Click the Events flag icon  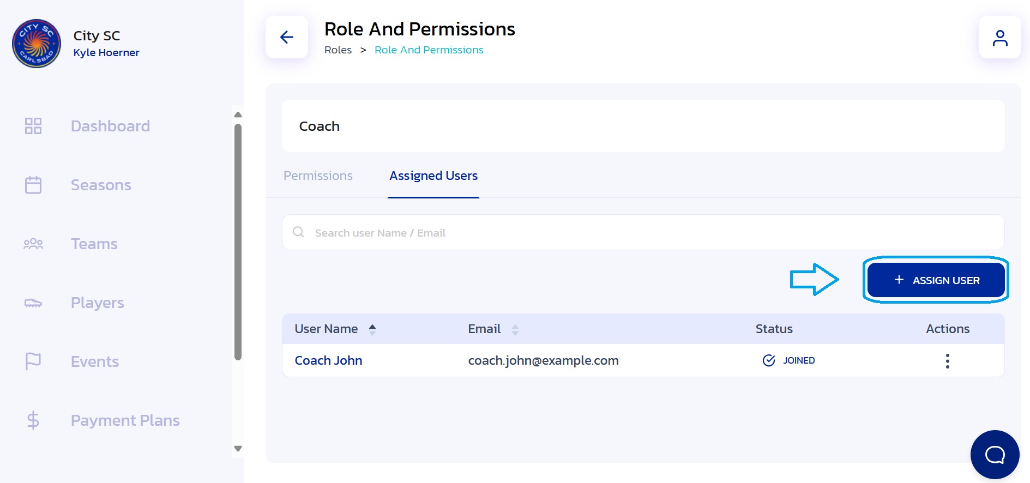pos(33,361)
